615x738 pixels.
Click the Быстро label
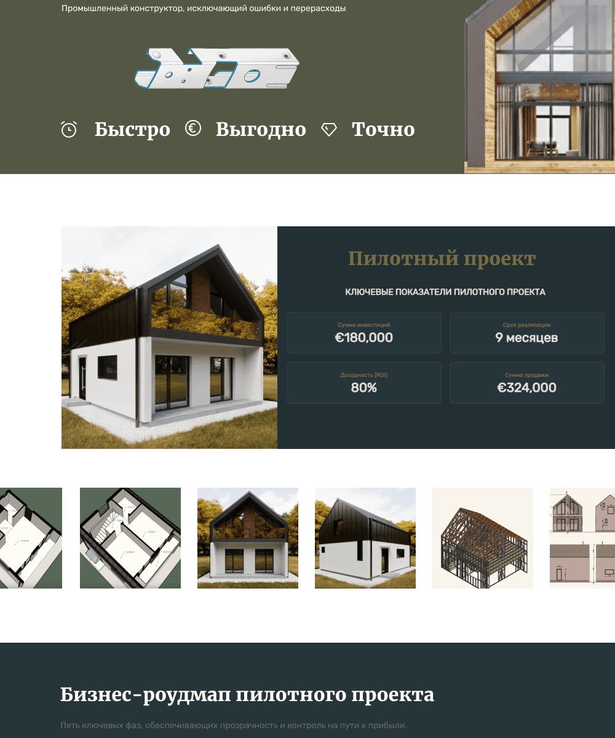coord(132,130)
